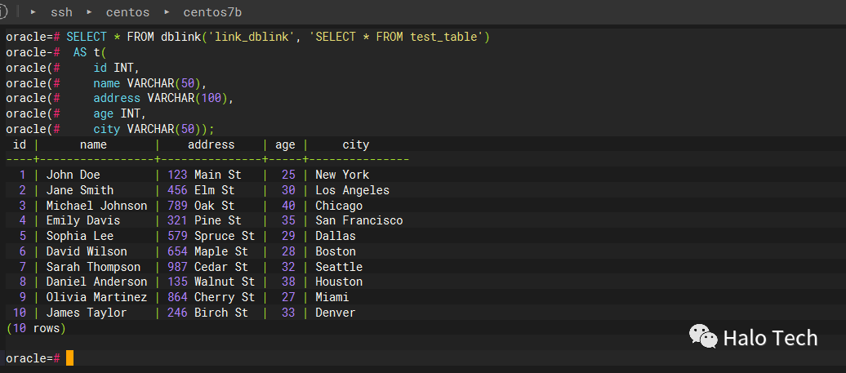Click the 'age' column header
The width and height of the screenshot is (846, 373).
[285, 144]
